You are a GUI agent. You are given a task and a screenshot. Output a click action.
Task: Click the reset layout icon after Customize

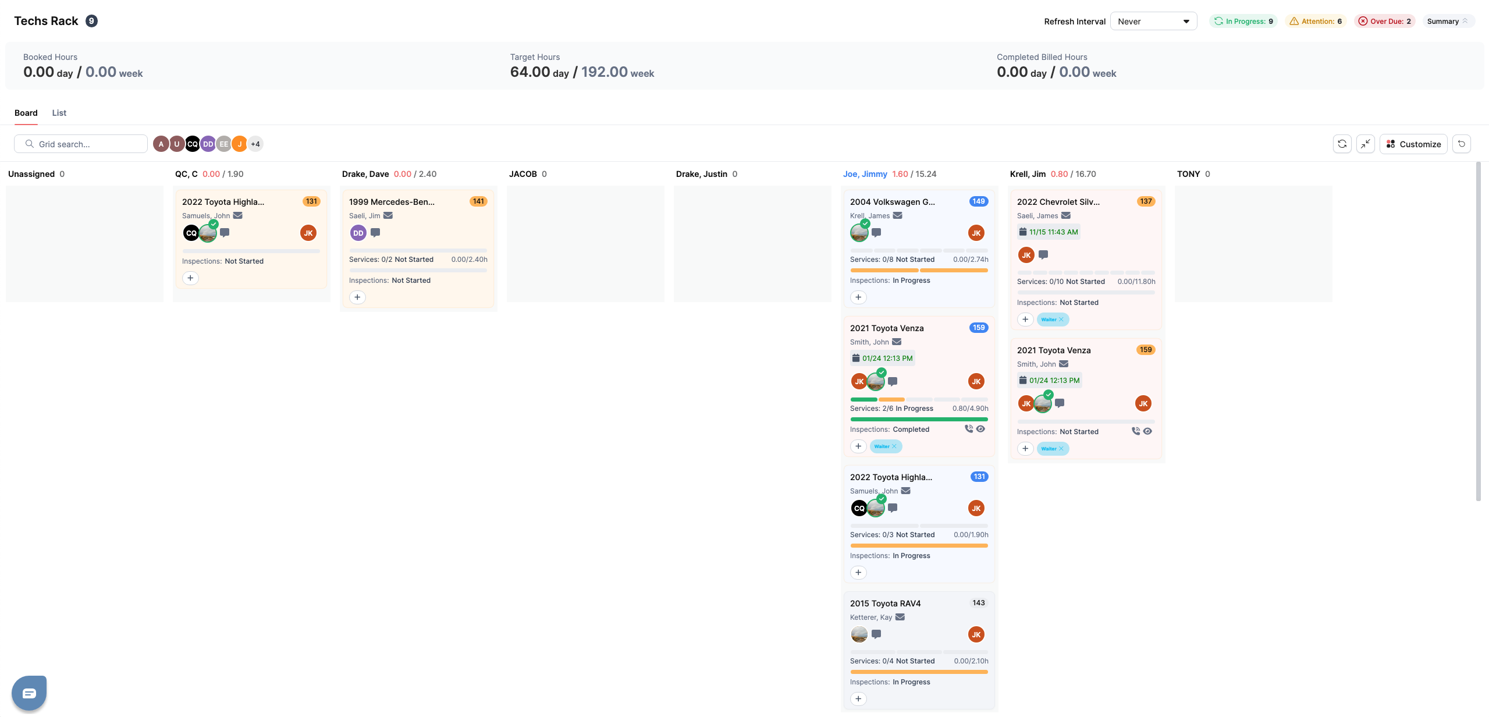coord(1461,144)
